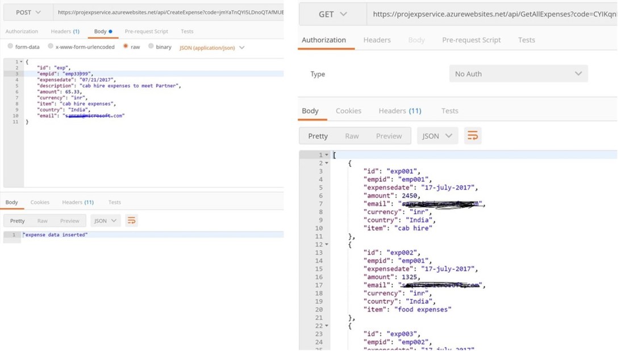Open the JSON (application/json) content type dropdown
The height and width of the screenshot is (351, 625).
point(212,48)
